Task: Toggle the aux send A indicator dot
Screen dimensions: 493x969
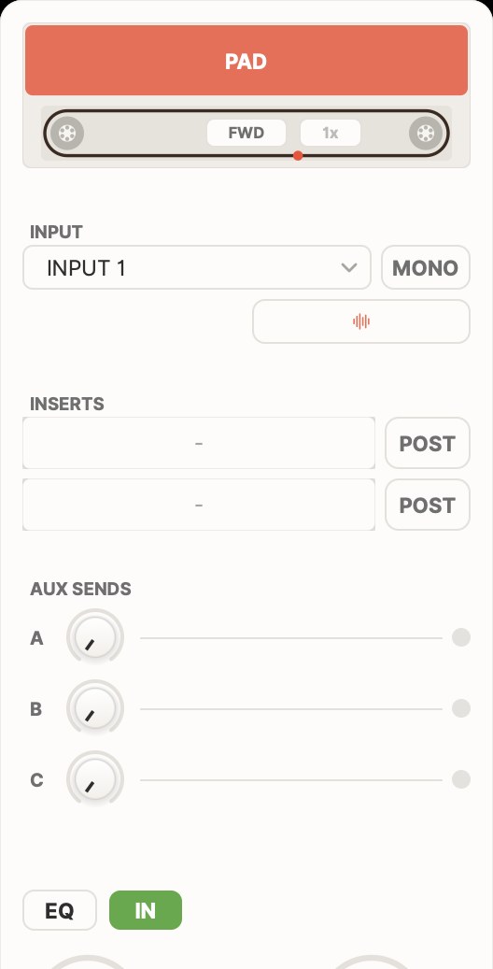Action: pos(461,637)
